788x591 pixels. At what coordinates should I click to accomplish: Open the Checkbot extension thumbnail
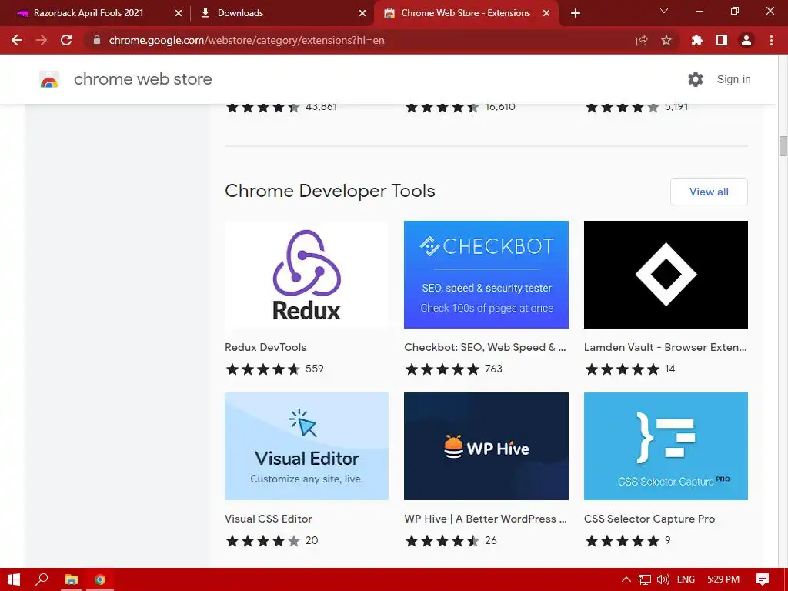click(x=486, y=275)
